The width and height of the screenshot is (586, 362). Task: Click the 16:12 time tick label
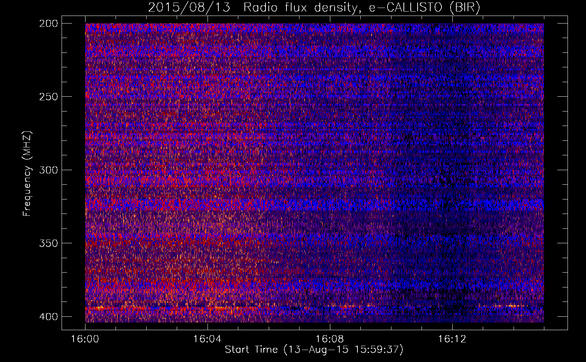452,339
